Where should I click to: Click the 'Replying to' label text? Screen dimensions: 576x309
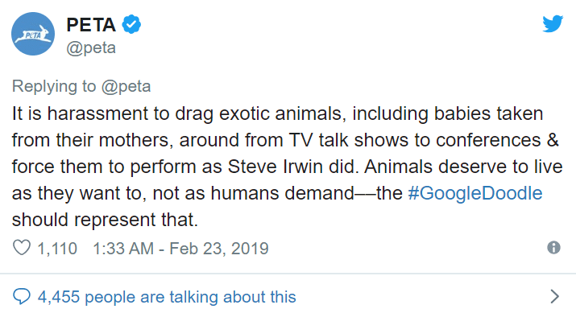[x=54, y=87]
